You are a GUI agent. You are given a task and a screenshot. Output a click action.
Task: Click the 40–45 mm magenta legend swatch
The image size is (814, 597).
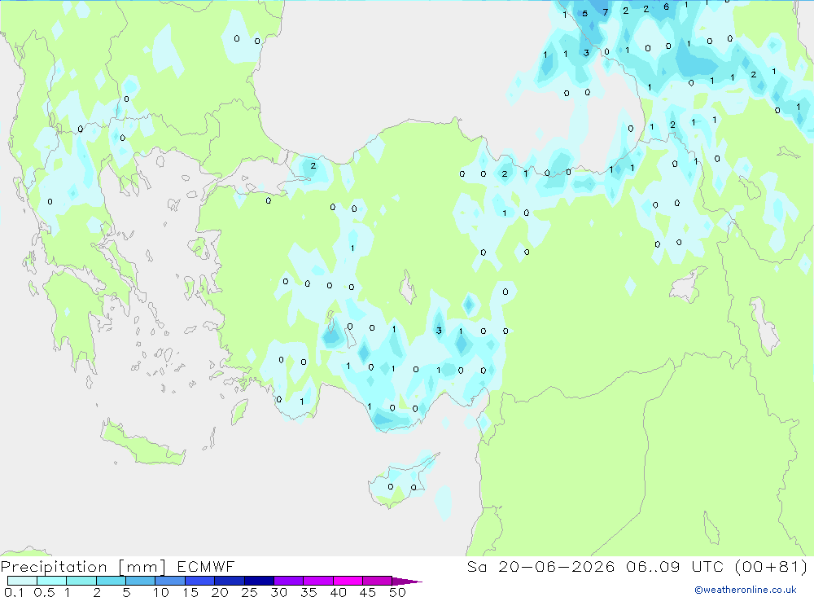pos(348,581)
